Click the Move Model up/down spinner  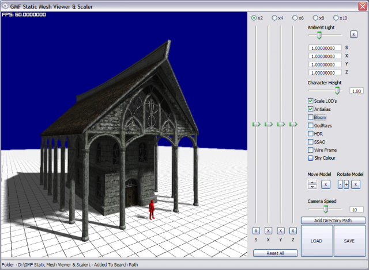(x=312, y=184)
